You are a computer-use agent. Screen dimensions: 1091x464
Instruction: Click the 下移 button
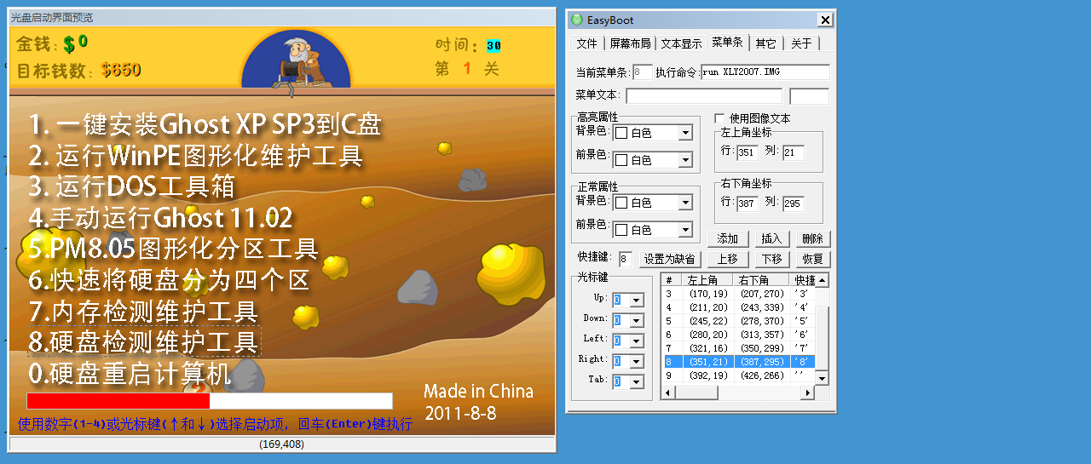point(771,260)
